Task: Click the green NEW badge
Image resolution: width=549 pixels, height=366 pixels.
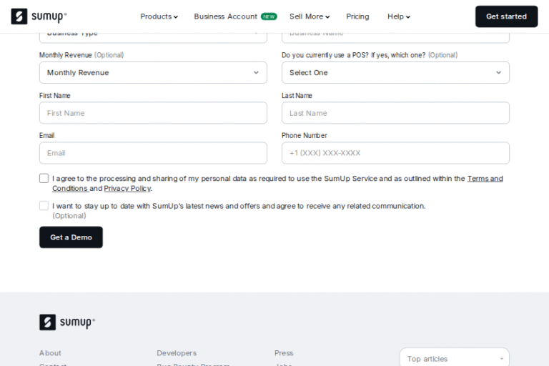Action: (269, 16)
